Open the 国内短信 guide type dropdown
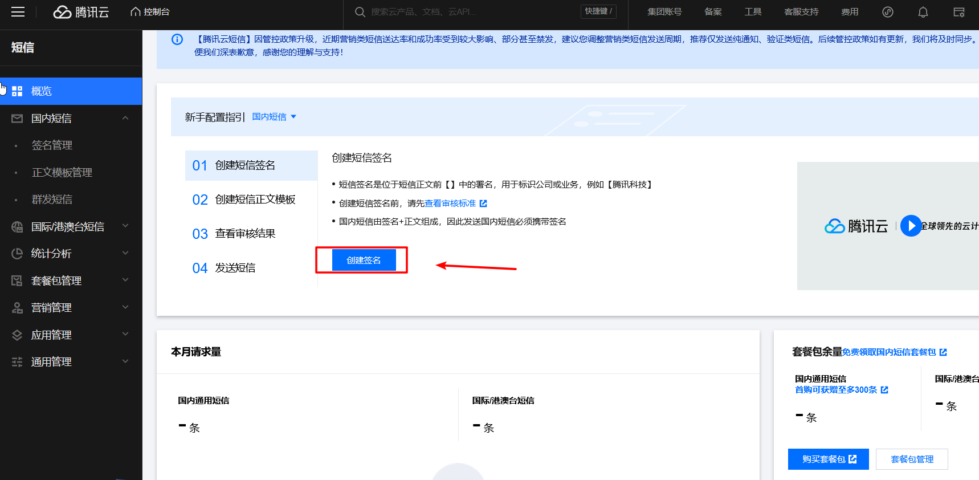 coord(274,117)
